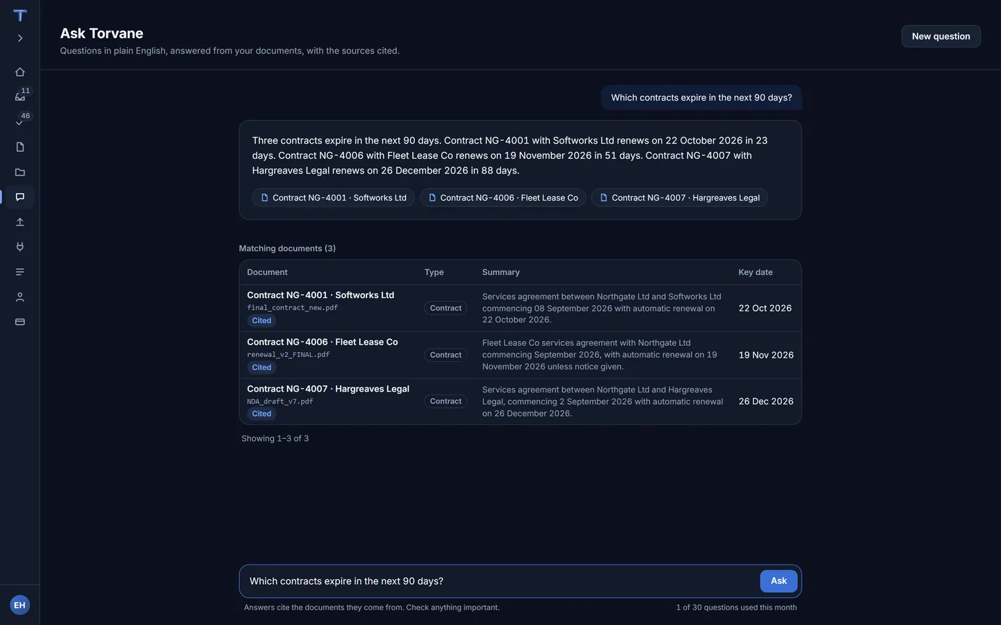Open the plug integrations icon in the sidebar
The height and width of the screenshot is (625, 1001).
pyautogui.click(x=20, y=247)
